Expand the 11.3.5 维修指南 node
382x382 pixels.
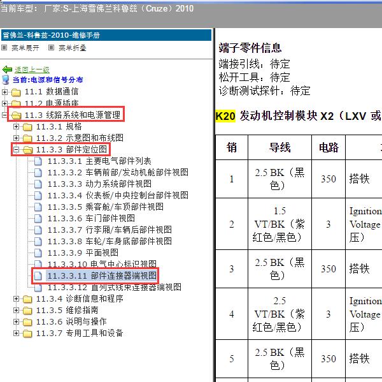coord(16,310)
